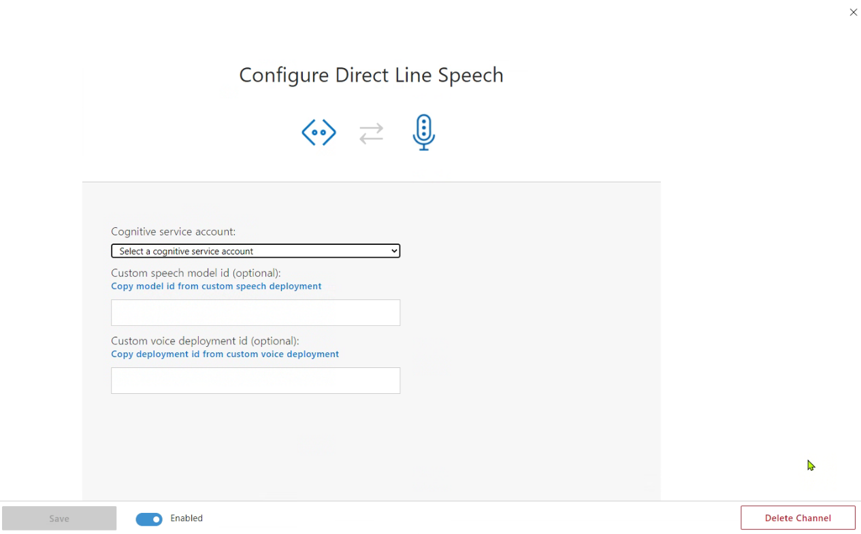
Task: Click the Configure Direct Line Speech title
Action: click(371, 75)
